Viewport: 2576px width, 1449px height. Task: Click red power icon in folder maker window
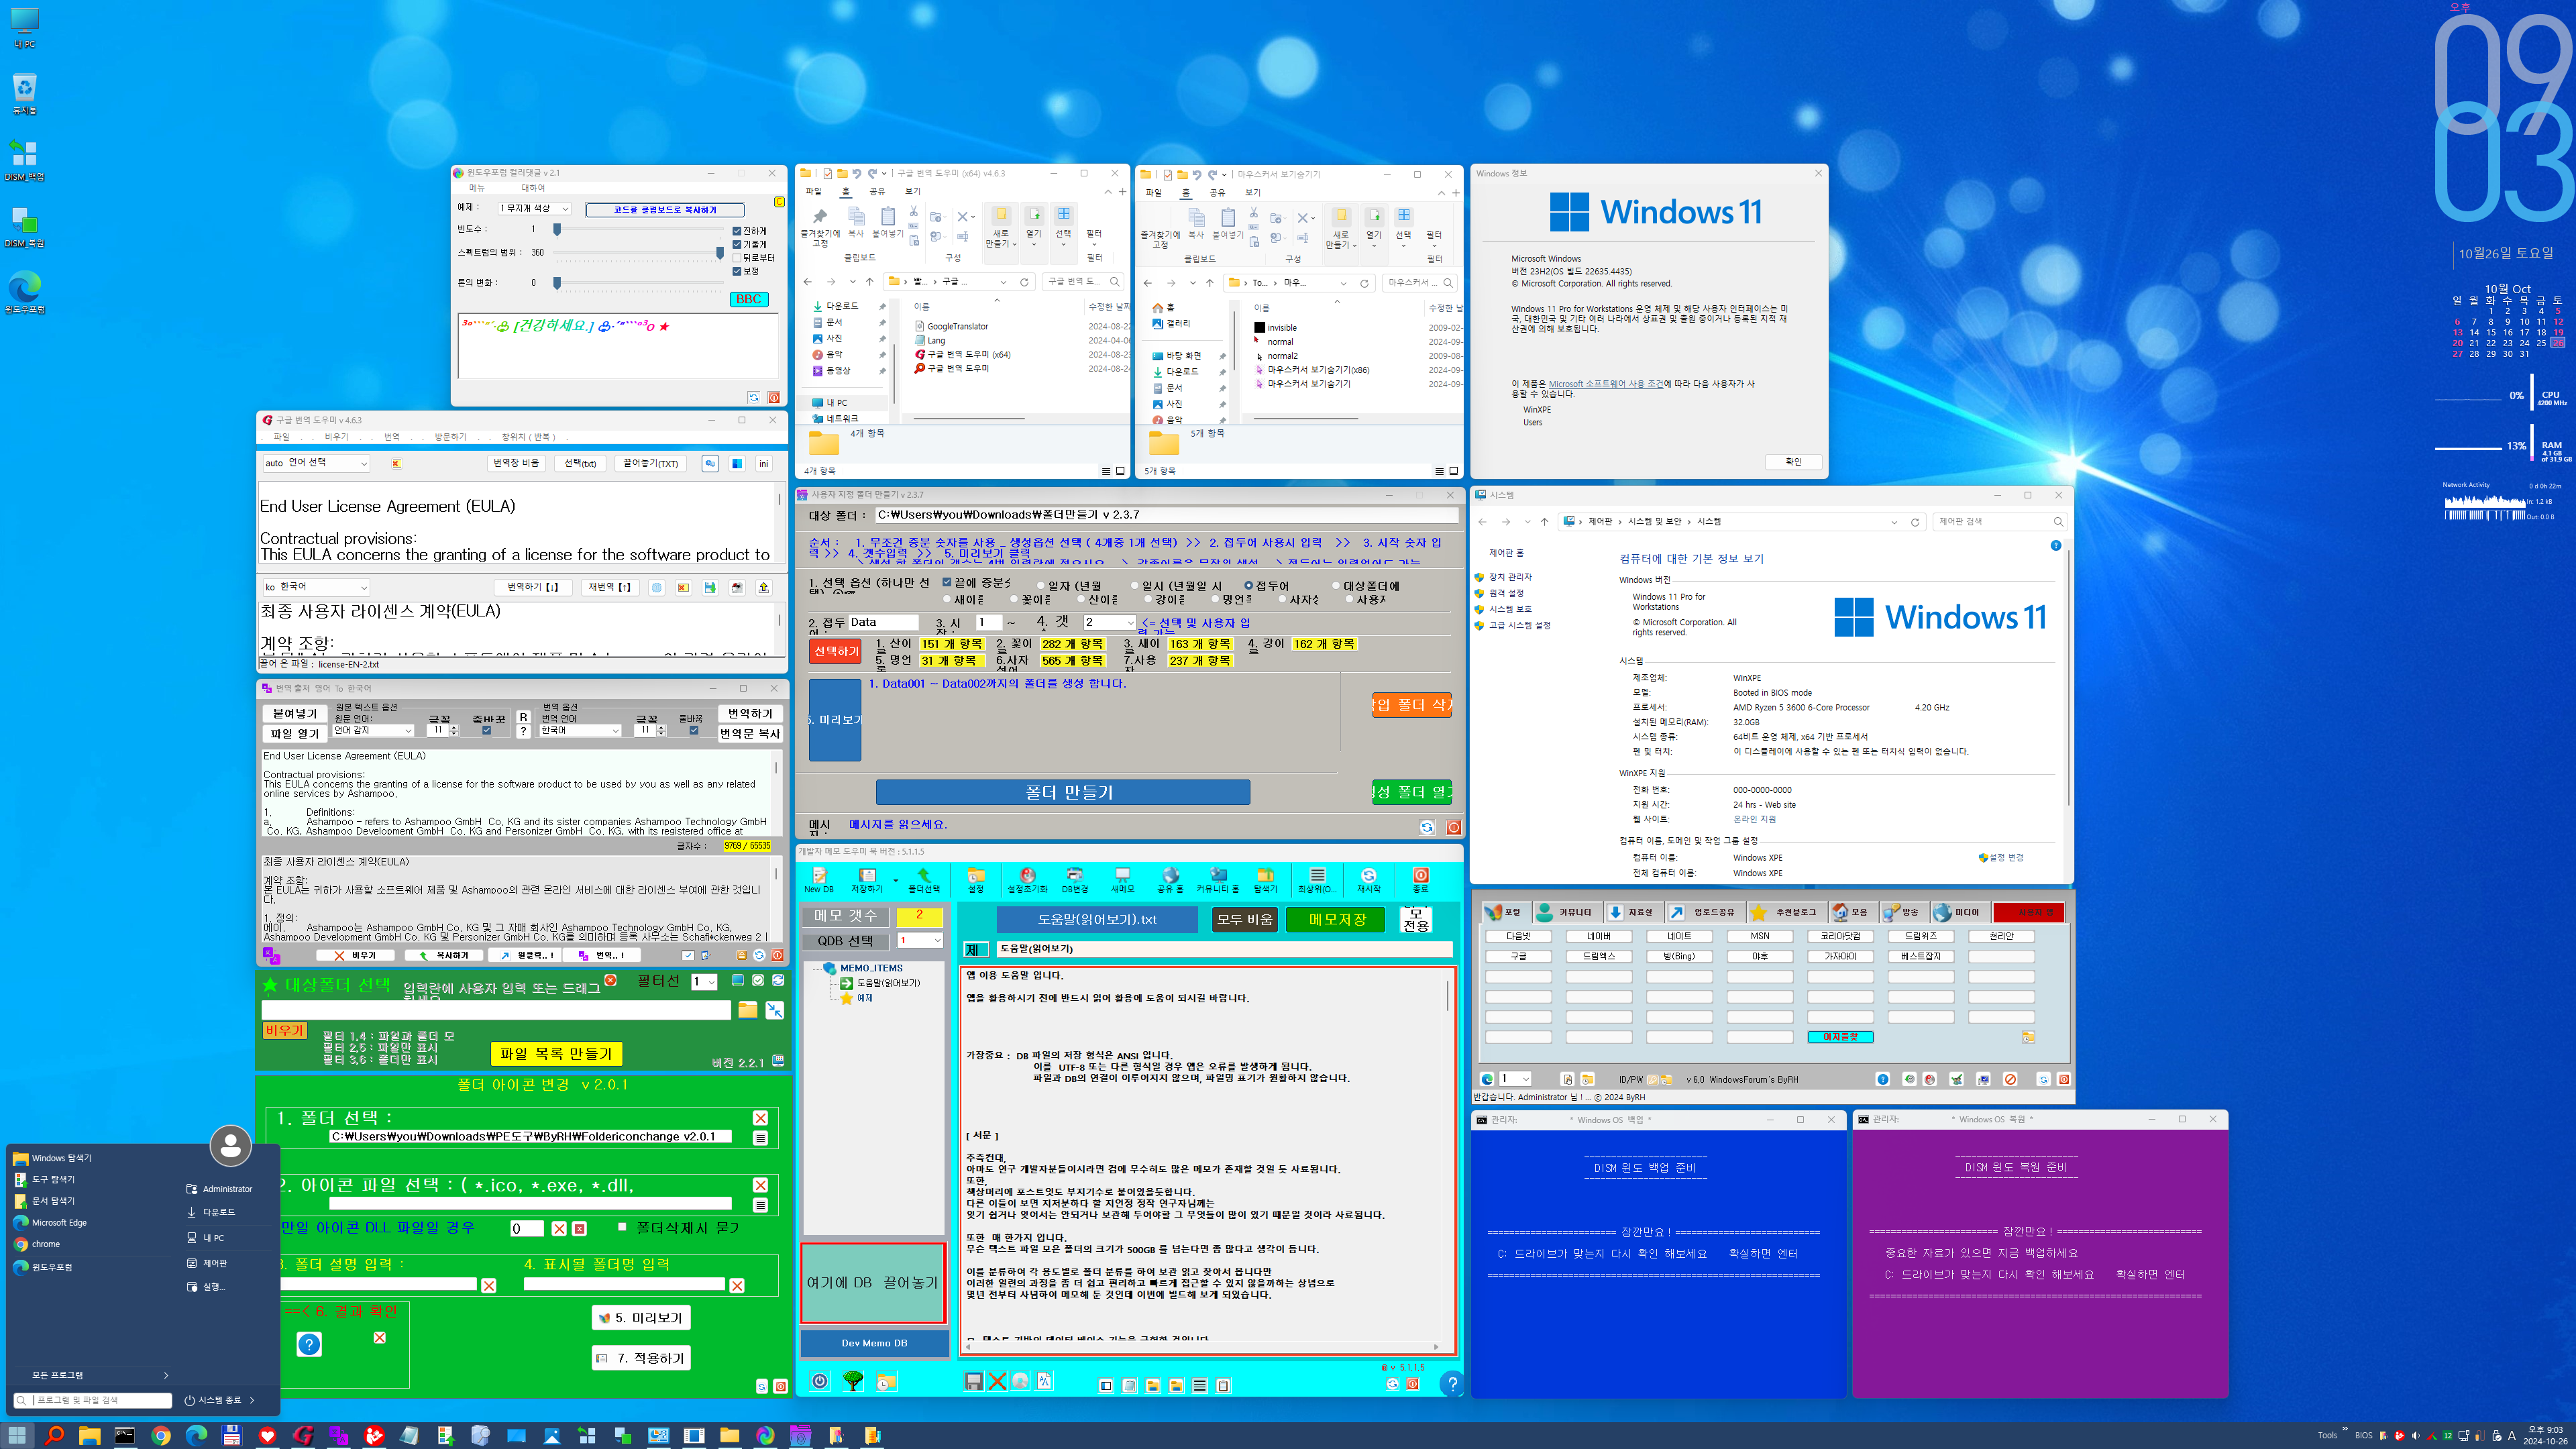1454,827
